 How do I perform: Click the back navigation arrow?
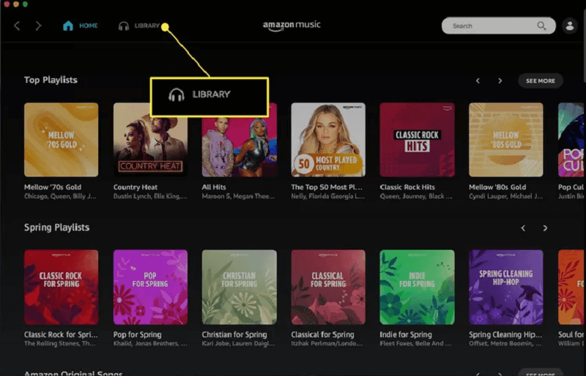point(17,26)
